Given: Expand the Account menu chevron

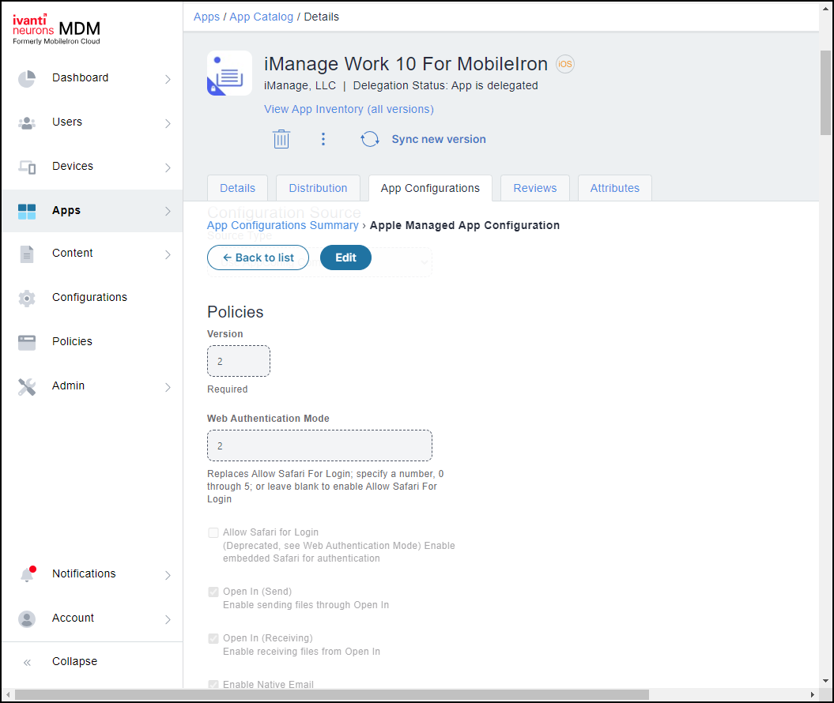Looking at the screenshot, I should 168,619.
